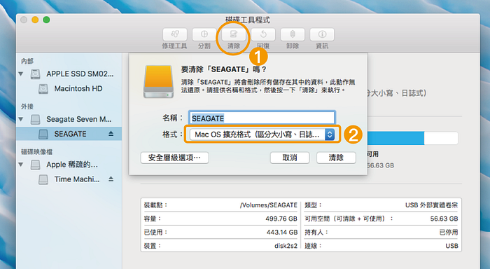Select the 清除 erase toolbar icon
Viewport: 490px width, 269px height.
pos(233,34)
